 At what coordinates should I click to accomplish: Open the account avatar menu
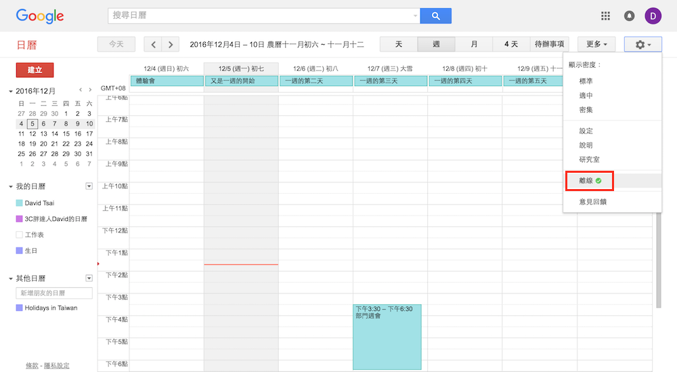653,16
